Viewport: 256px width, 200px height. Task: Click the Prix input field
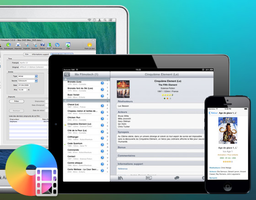pyautogui.click(x=22, y=90)
